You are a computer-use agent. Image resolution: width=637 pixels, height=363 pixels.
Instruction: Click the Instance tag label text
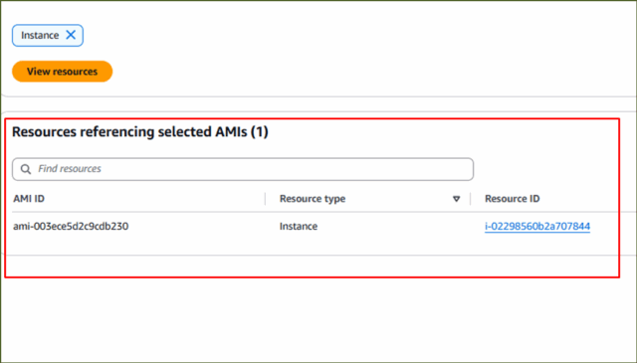tap(40, 36)
